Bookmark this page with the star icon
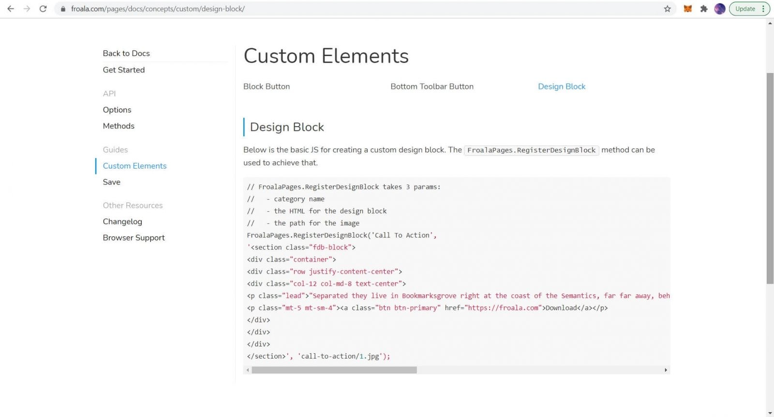 [668, 9]
